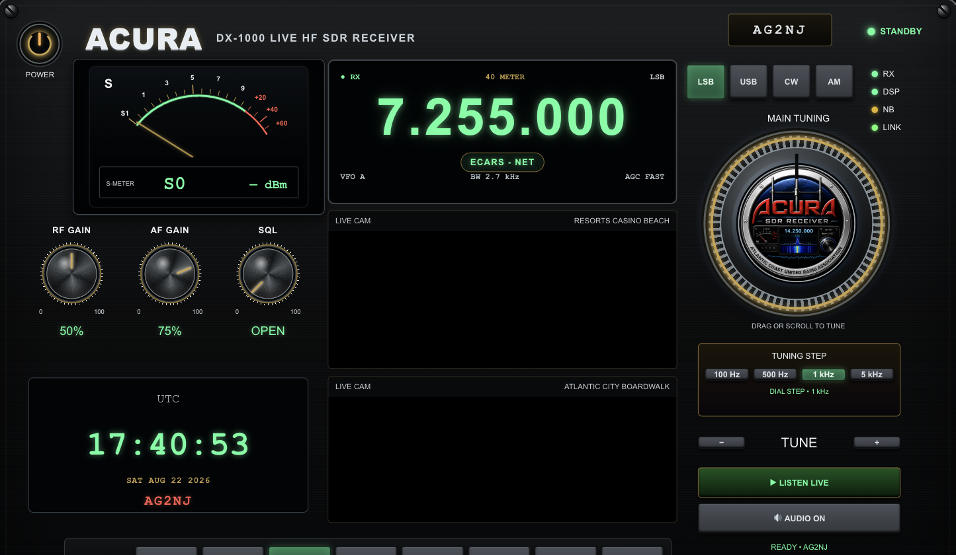
Task: Choose the 1 kHz tuning step
Action: point(823,375)
